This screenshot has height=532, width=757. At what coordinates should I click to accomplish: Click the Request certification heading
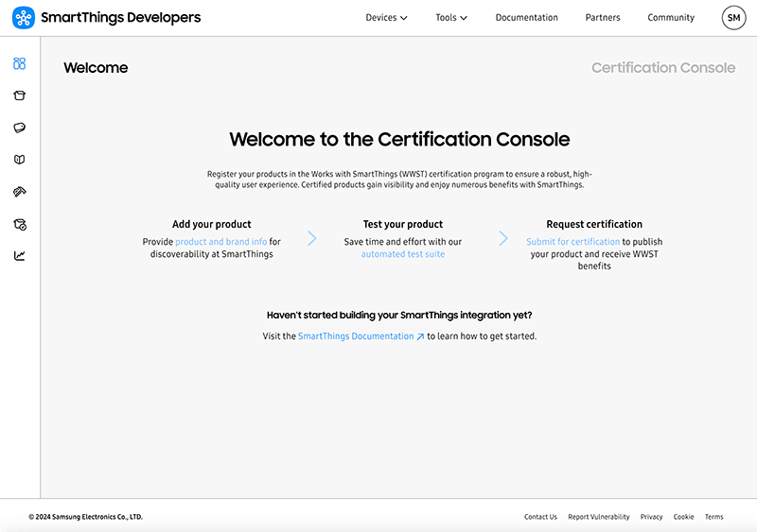(x=594, y=224)
